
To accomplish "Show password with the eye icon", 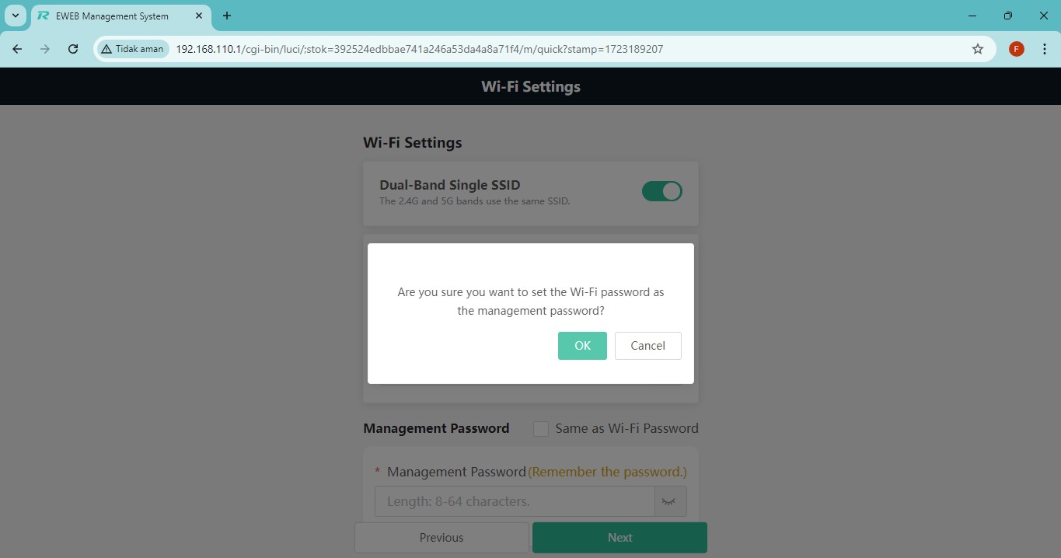I will click(668, 501).
